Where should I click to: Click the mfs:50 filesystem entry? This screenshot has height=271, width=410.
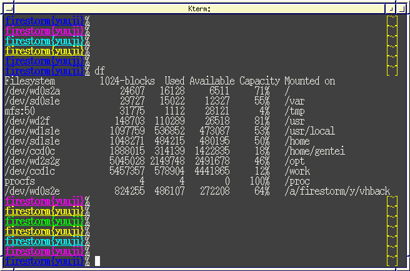(x=19, y=111)
